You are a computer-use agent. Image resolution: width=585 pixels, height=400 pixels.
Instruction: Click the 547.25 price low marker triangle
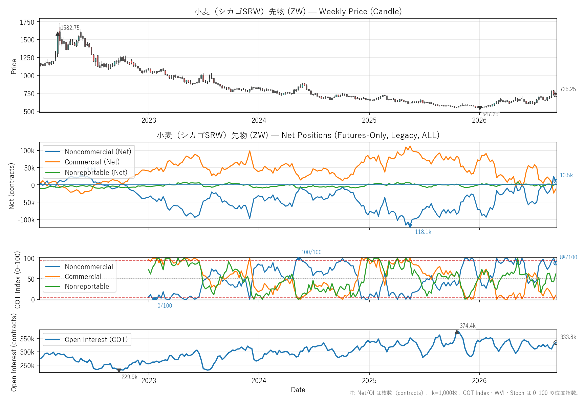pos(480,108)
